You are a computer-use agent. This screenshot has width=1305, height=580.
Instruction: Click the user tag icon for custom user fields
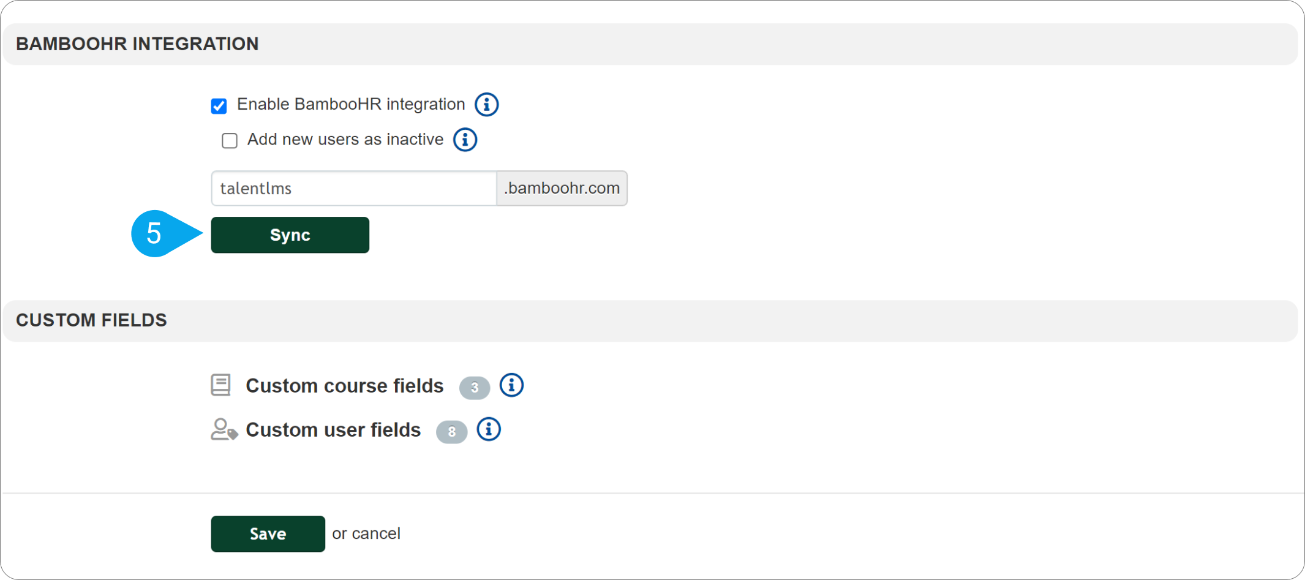224,429
